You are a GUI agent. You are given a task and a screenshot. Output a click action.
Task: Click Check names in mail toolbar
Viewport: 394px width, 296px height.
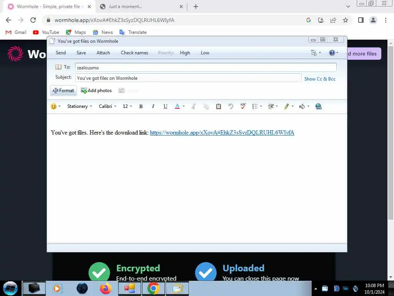134,53
